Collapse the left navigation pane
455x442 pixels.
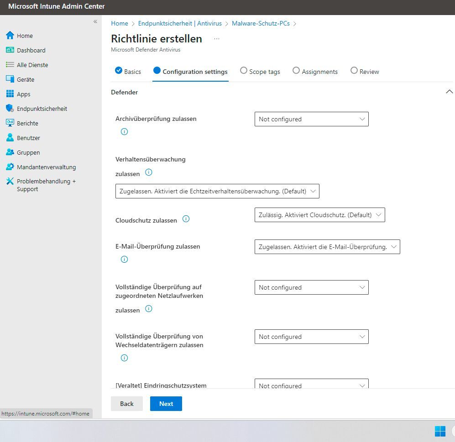tap(95, 21)
